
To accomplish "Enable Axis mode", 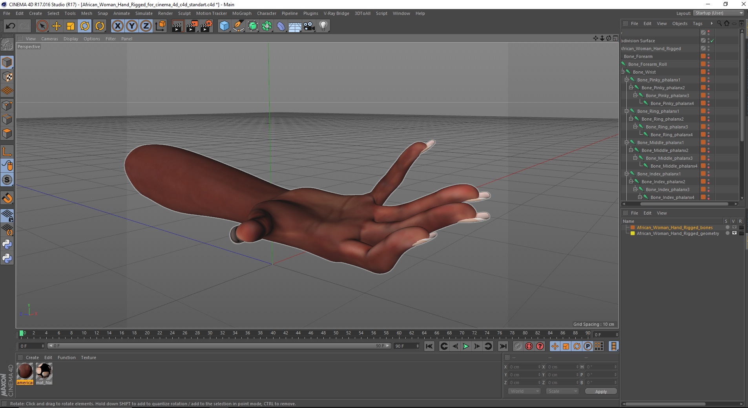I will (x=7, y=152).
